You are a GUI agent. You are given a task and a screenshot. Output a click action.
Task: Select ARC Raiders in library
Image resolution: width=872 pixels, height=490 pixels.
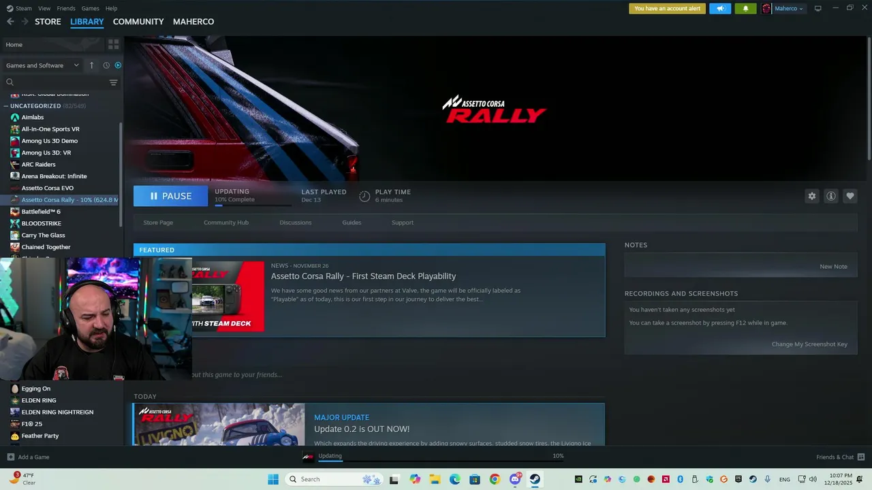(38, 165)
